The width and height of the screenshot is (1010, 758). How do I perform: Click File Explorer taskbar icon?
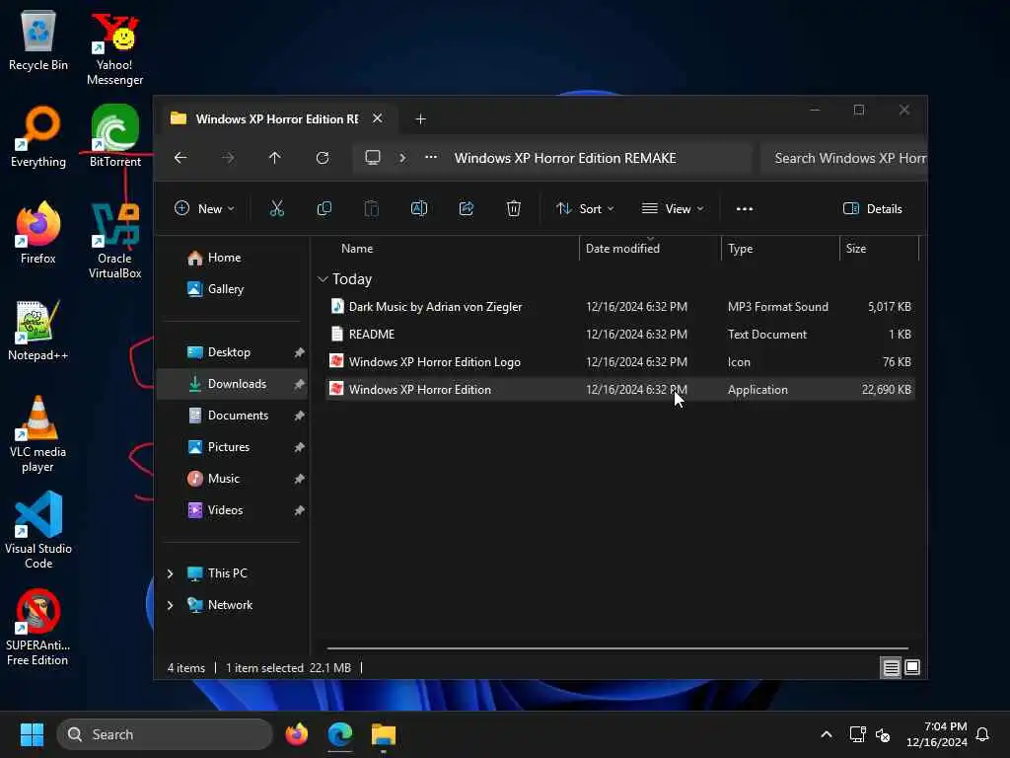(384, 734)
